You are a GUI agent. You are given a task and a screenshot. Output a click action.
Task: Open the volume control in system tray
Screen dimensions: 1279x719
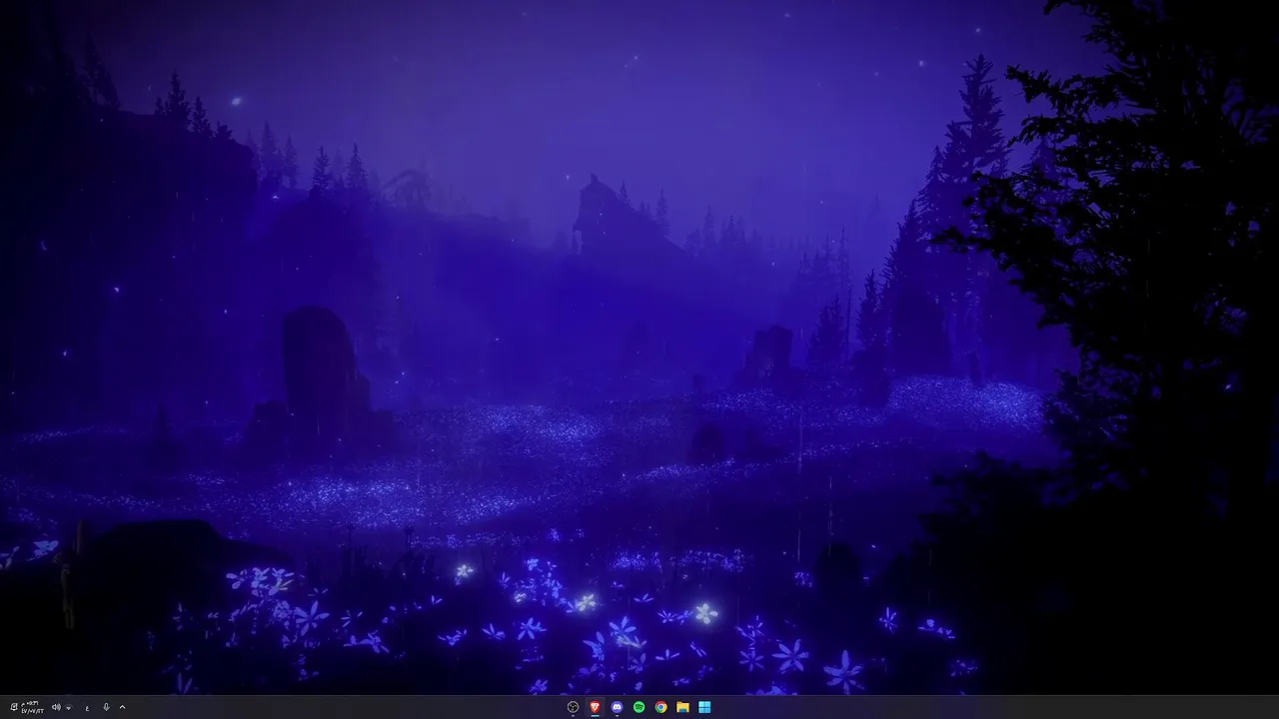pos(56,707)
